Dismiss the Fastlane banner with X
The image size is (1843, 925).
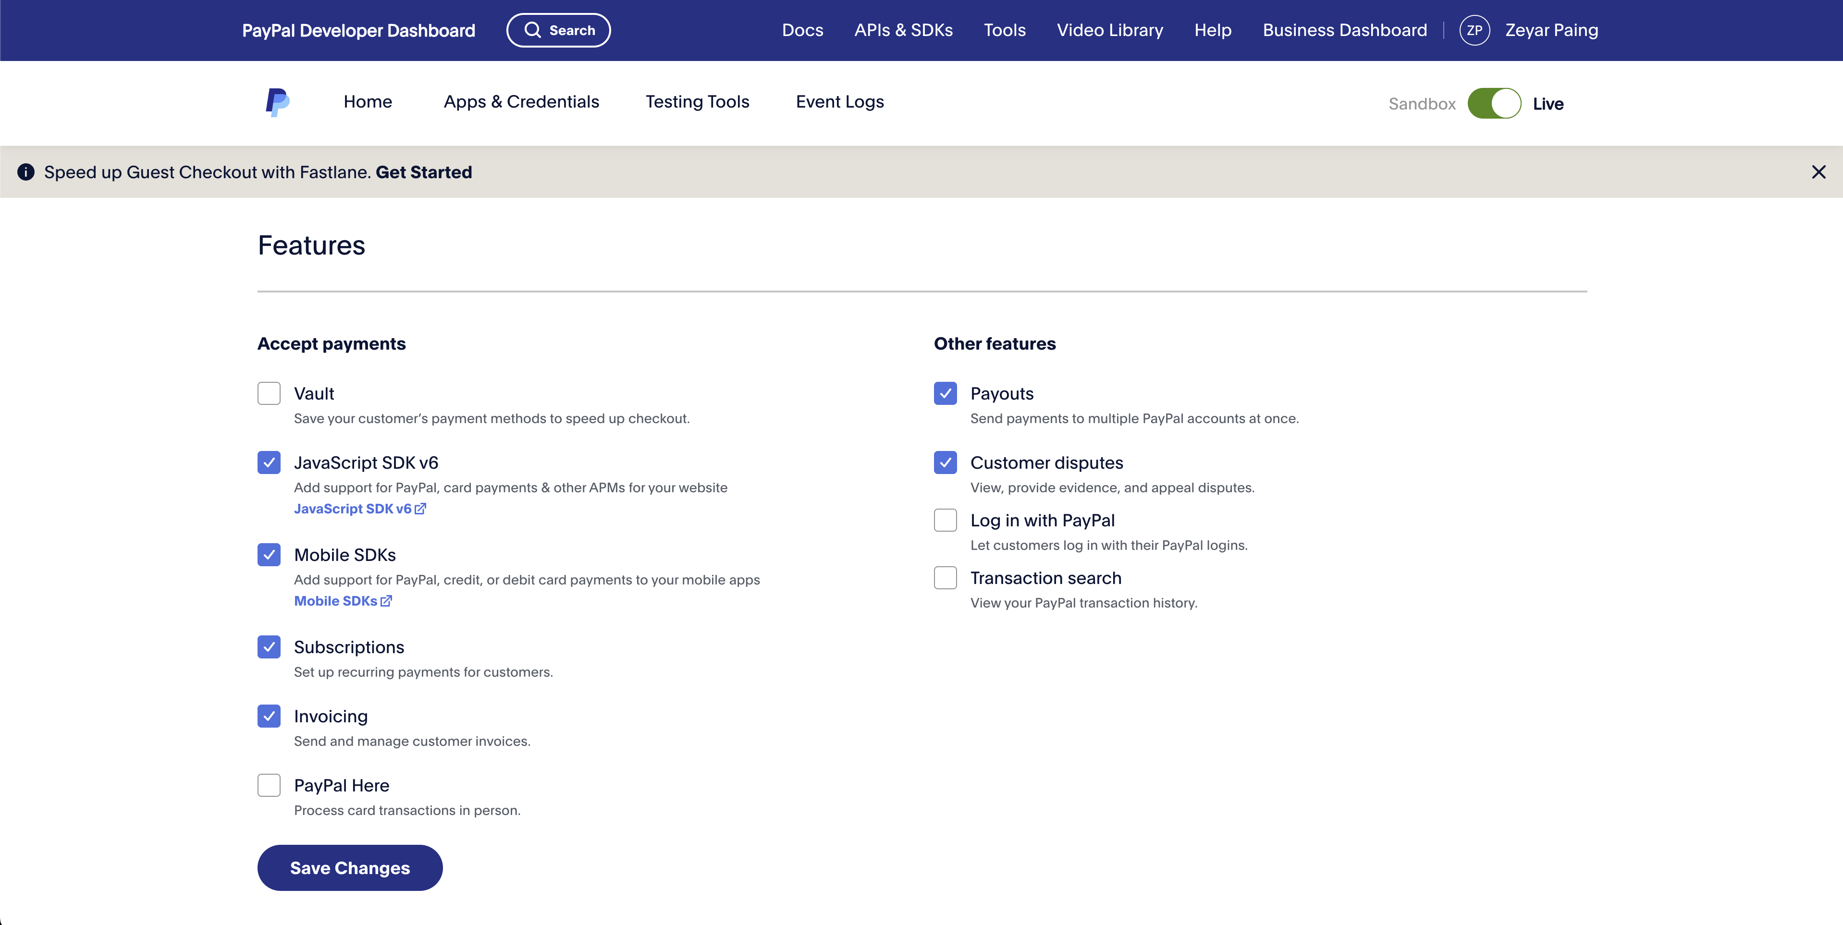(x=1818, y=171)
